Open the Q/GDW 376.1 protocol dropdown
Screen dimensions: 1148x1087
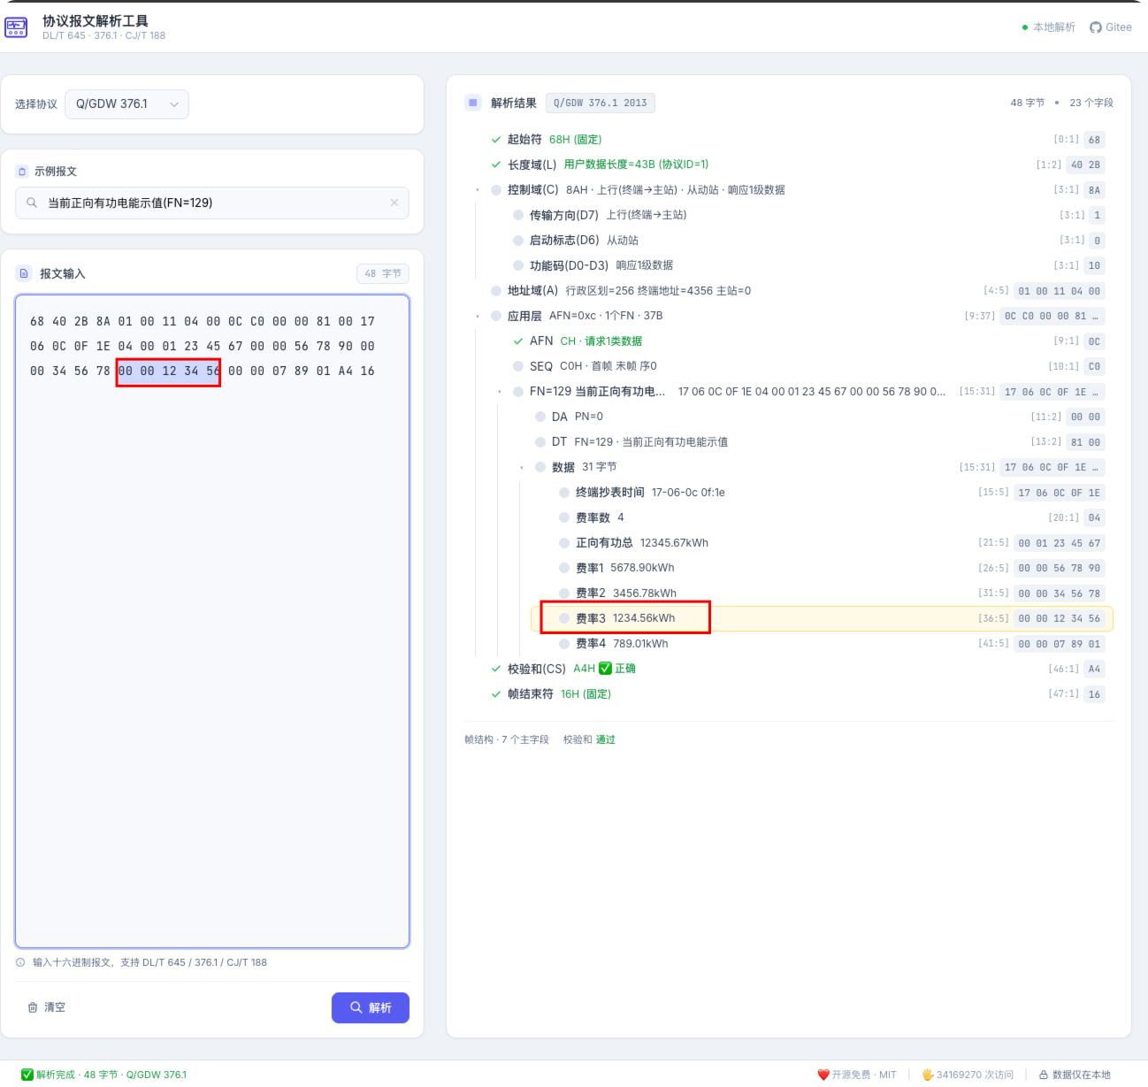click(126, 103)
